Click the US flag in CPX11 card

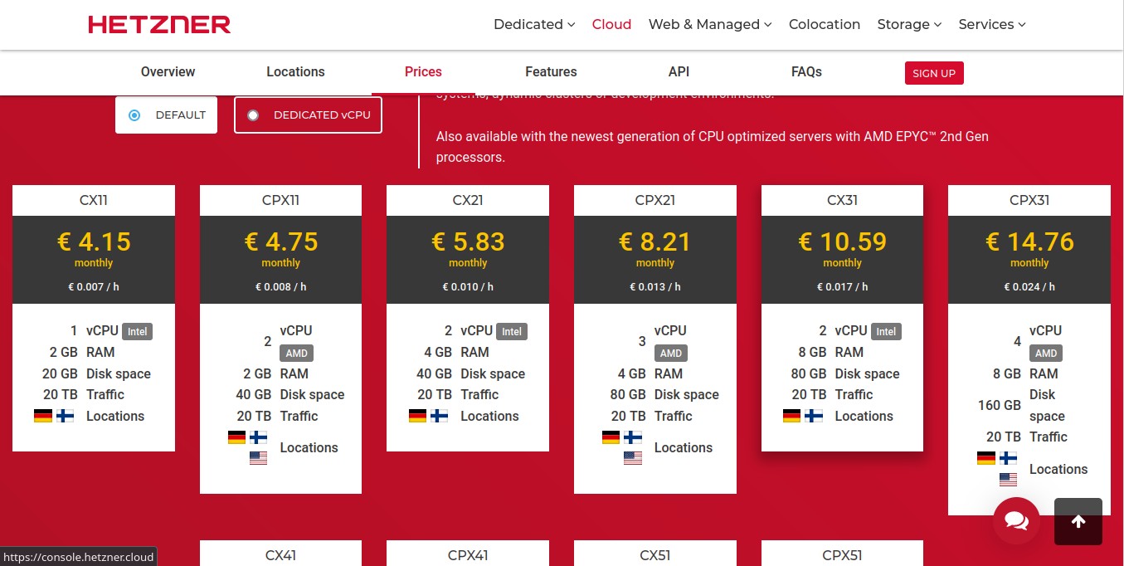(x=258, y=458)
